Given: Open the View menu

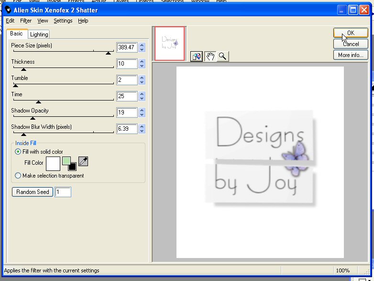Looking at the screenshot, I should point(43,21).
